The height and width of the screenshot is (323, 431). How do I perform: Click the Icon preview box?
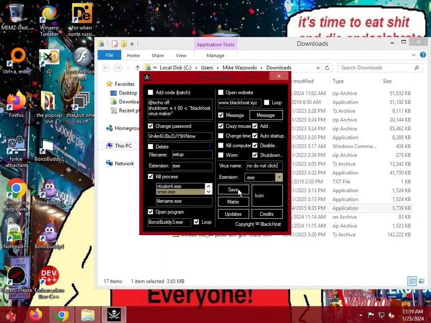pos(267,196)
